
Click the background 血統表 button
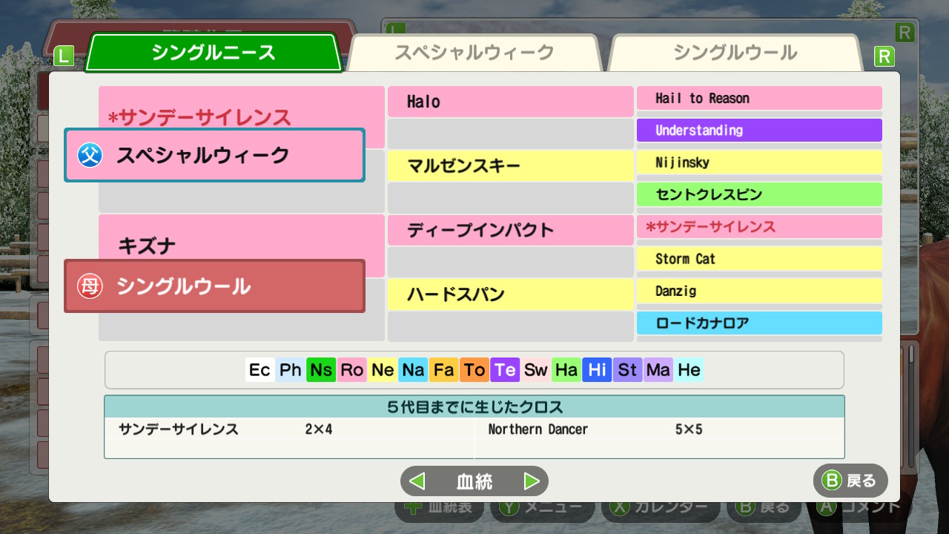point(439,507)
